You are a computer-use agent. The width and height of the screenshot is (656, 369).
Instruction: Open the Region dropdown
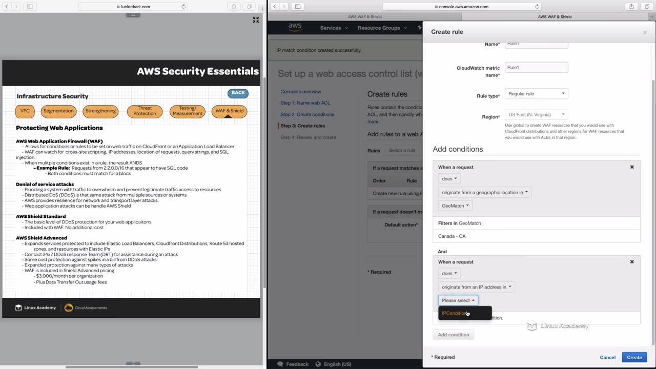click(536, 115)
